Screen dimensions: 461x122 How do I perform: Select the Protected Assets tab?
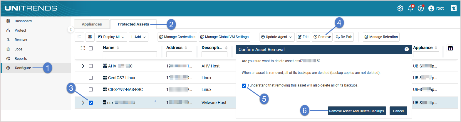click(x=133, y=24)
